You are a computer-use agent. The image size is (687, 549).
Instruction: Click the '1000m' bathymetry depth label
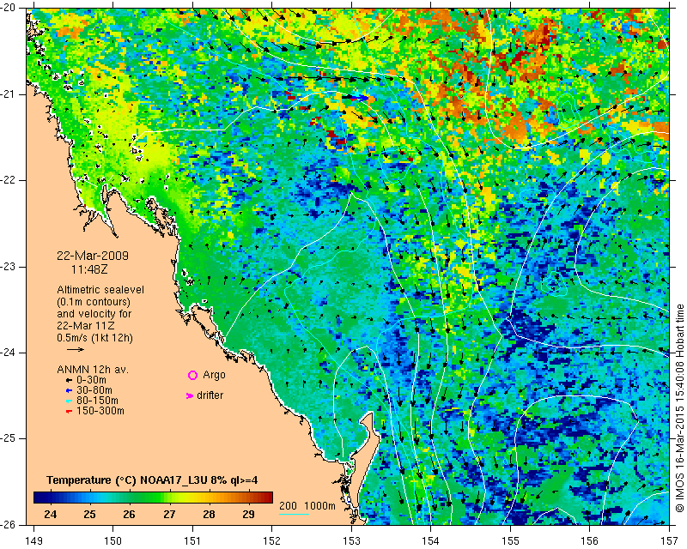point(319,505)
